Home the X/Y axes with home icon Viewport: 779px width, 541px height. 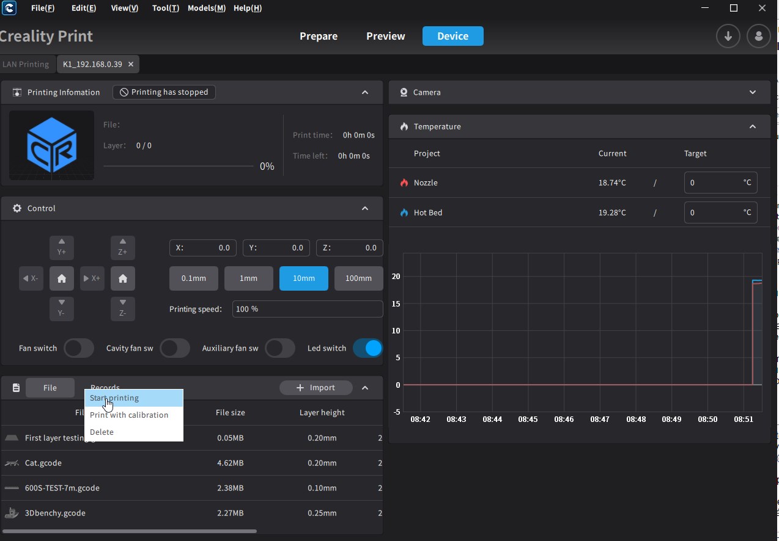[62, 278]
